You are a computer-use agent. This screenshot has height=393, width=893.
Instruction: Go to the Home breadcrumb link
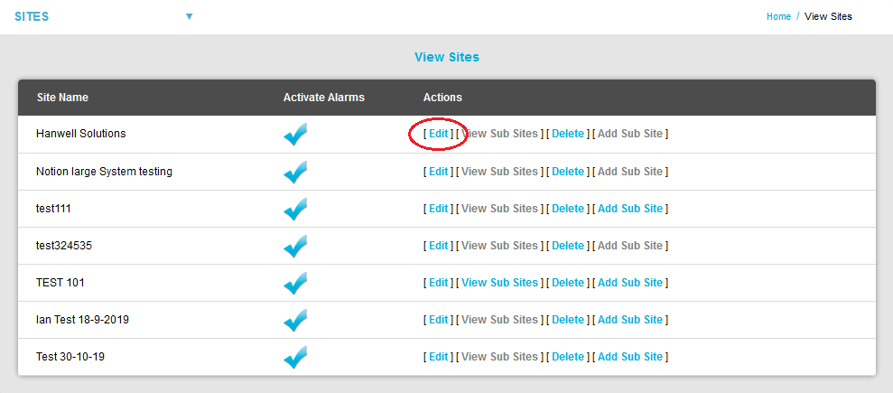[778, 16]
